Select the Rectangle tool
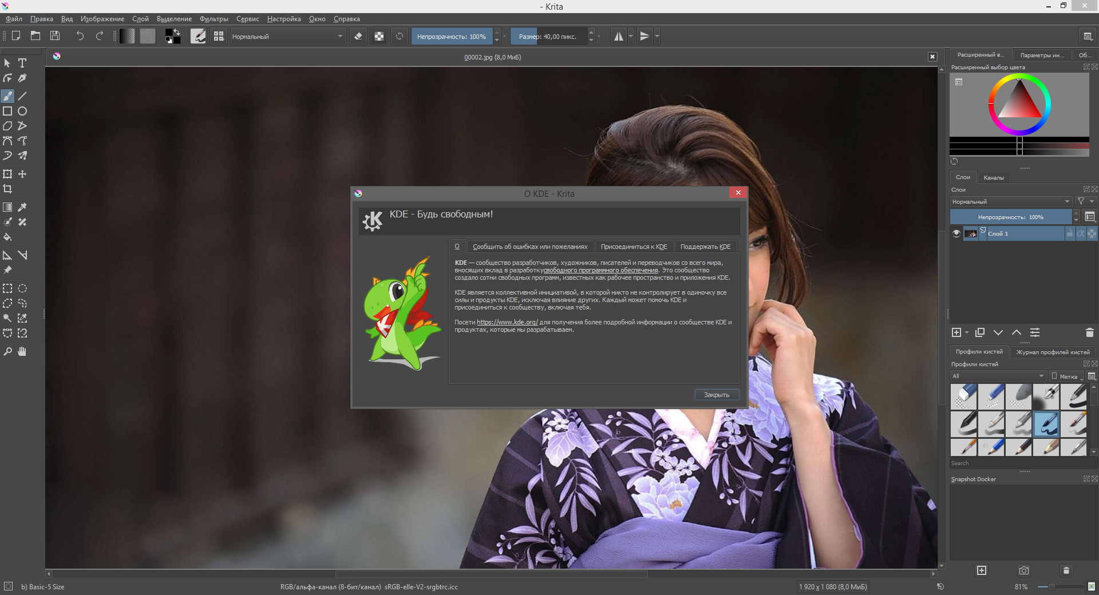 pos(7,111)
